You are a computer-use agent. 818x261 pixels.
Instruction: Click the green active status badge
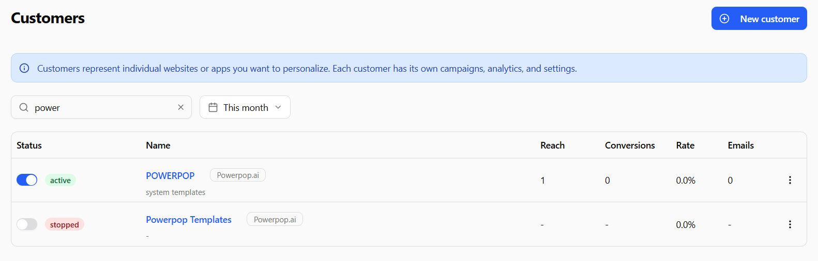[x=60, y=180]
